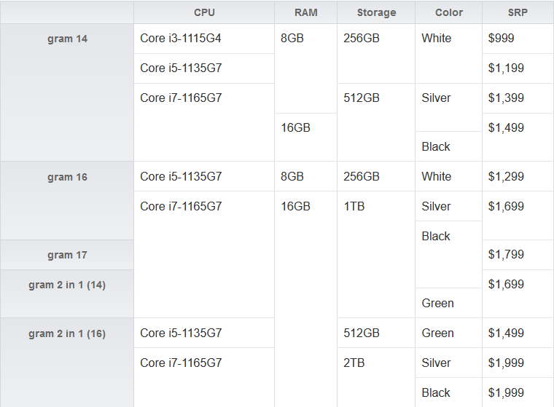Click the 2TB storage cell

[x=355, y=363]
